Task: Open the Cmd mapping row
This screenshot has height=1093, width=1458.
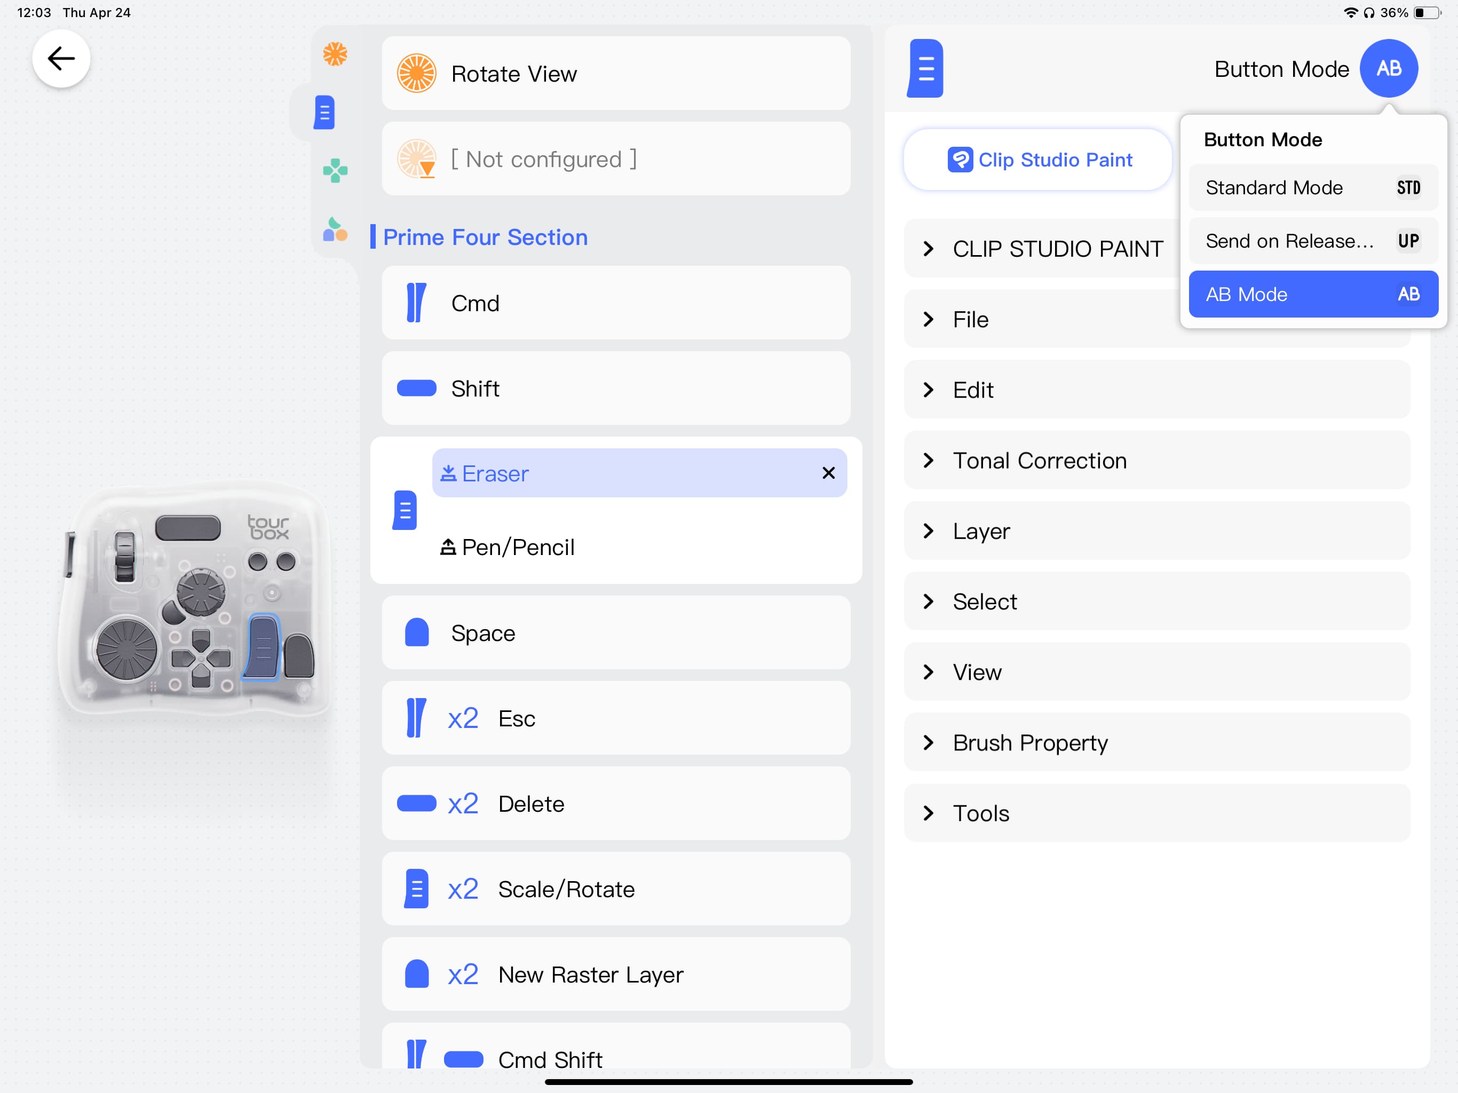Action: point(616,303)
